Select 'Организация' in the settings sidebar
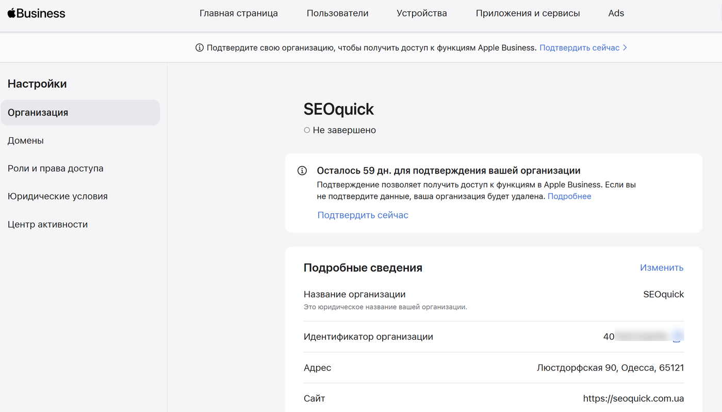Viewport: 722px width, 412px height. pyautogui.click(x=80, y=113)
